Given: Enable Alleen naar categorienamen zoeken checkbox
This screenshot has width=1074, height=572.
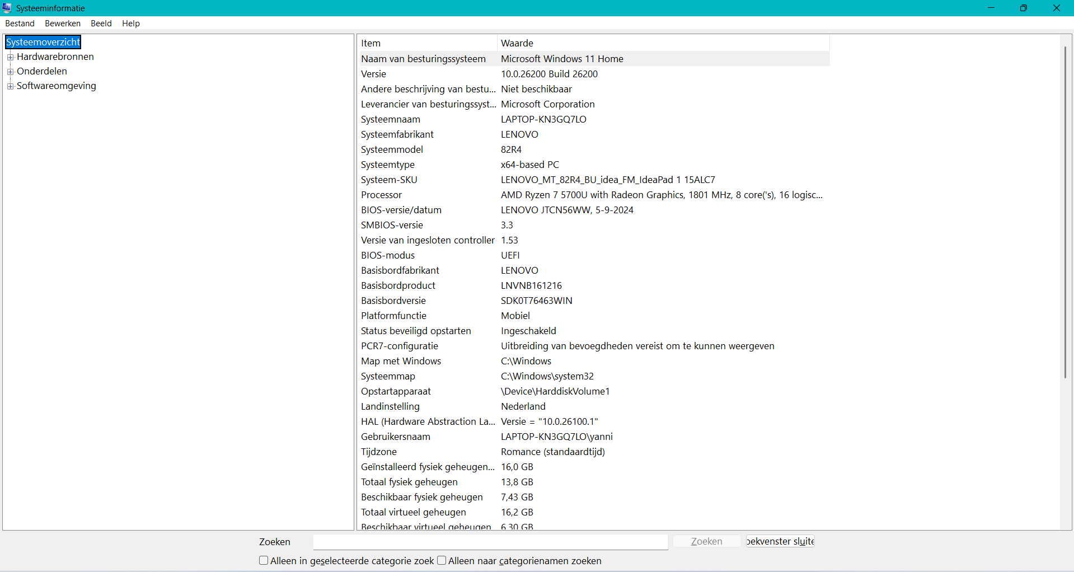Looking at the screenshot, I should point(442,560).
